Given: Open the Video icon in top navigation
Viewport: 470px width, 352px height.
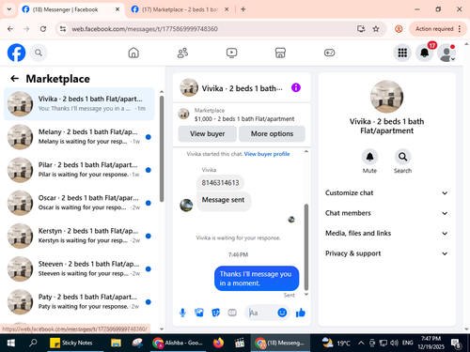Looking at the screenshot, I should coord(231,53).
